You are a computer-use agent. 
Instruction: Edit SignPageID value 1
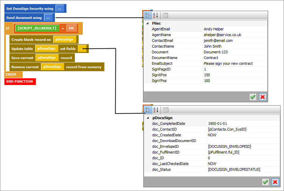(235, 69)
